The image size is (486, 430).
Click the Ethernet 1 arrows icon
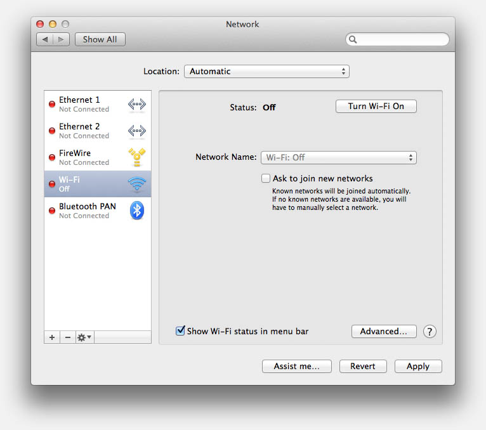(136, 105)
